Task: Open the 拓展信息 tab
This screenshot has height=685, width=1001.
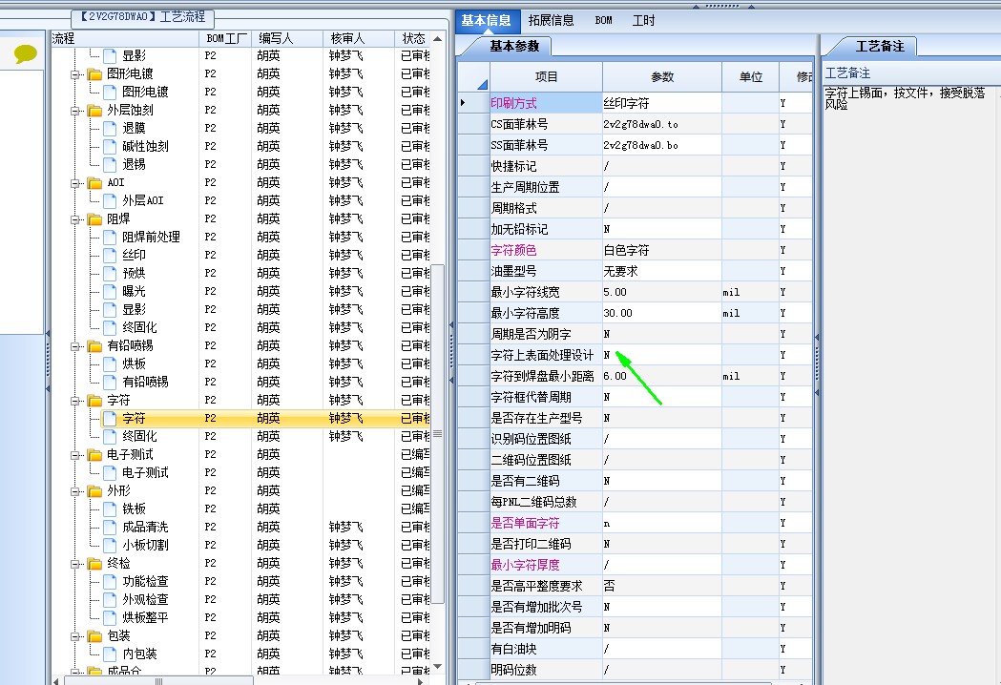Action: pos(551,20)
